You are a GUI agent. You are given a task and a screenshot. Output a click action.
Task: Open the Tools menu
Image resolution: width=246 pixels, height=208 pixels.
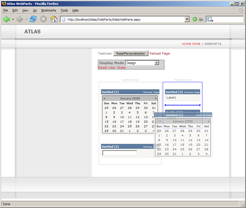point(64,10)
